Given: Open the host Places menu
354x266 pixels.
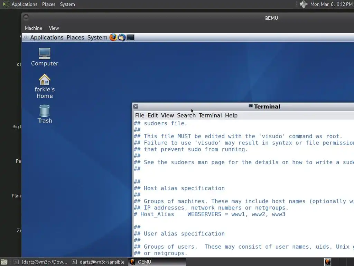Looking at the screenshot, I should [x=48, y=4].
